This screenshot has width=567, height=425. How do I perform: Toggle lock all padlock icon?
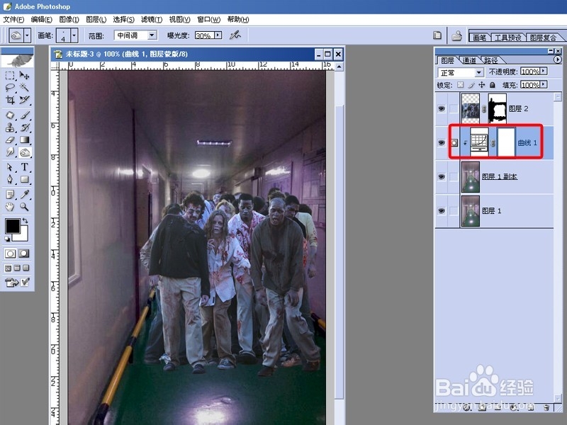coord(492,84)
